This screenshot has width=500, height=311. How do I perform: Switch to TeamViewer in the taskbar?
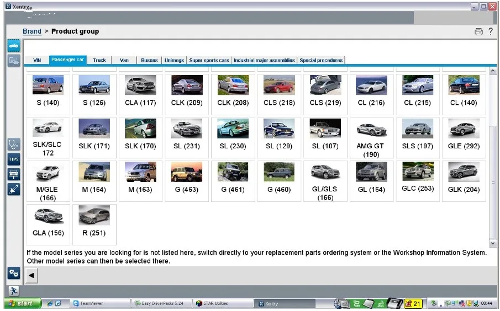point(100,303)
